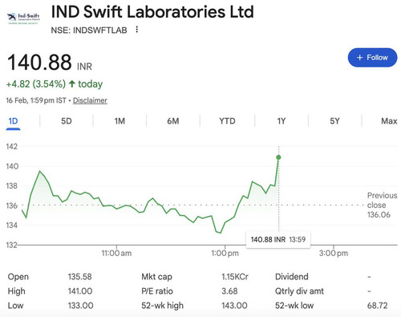
Task: Switch to the YTD chart tab
Action: tap(227, 121)
